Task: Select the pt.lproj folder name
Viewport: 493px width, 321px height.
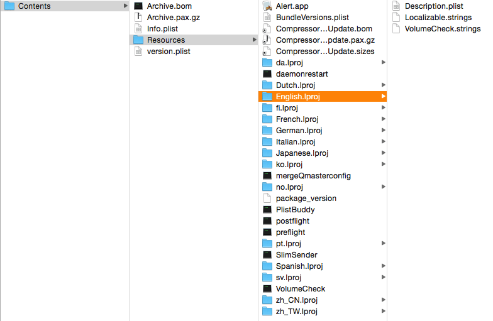Action: [x=288, y=244]
